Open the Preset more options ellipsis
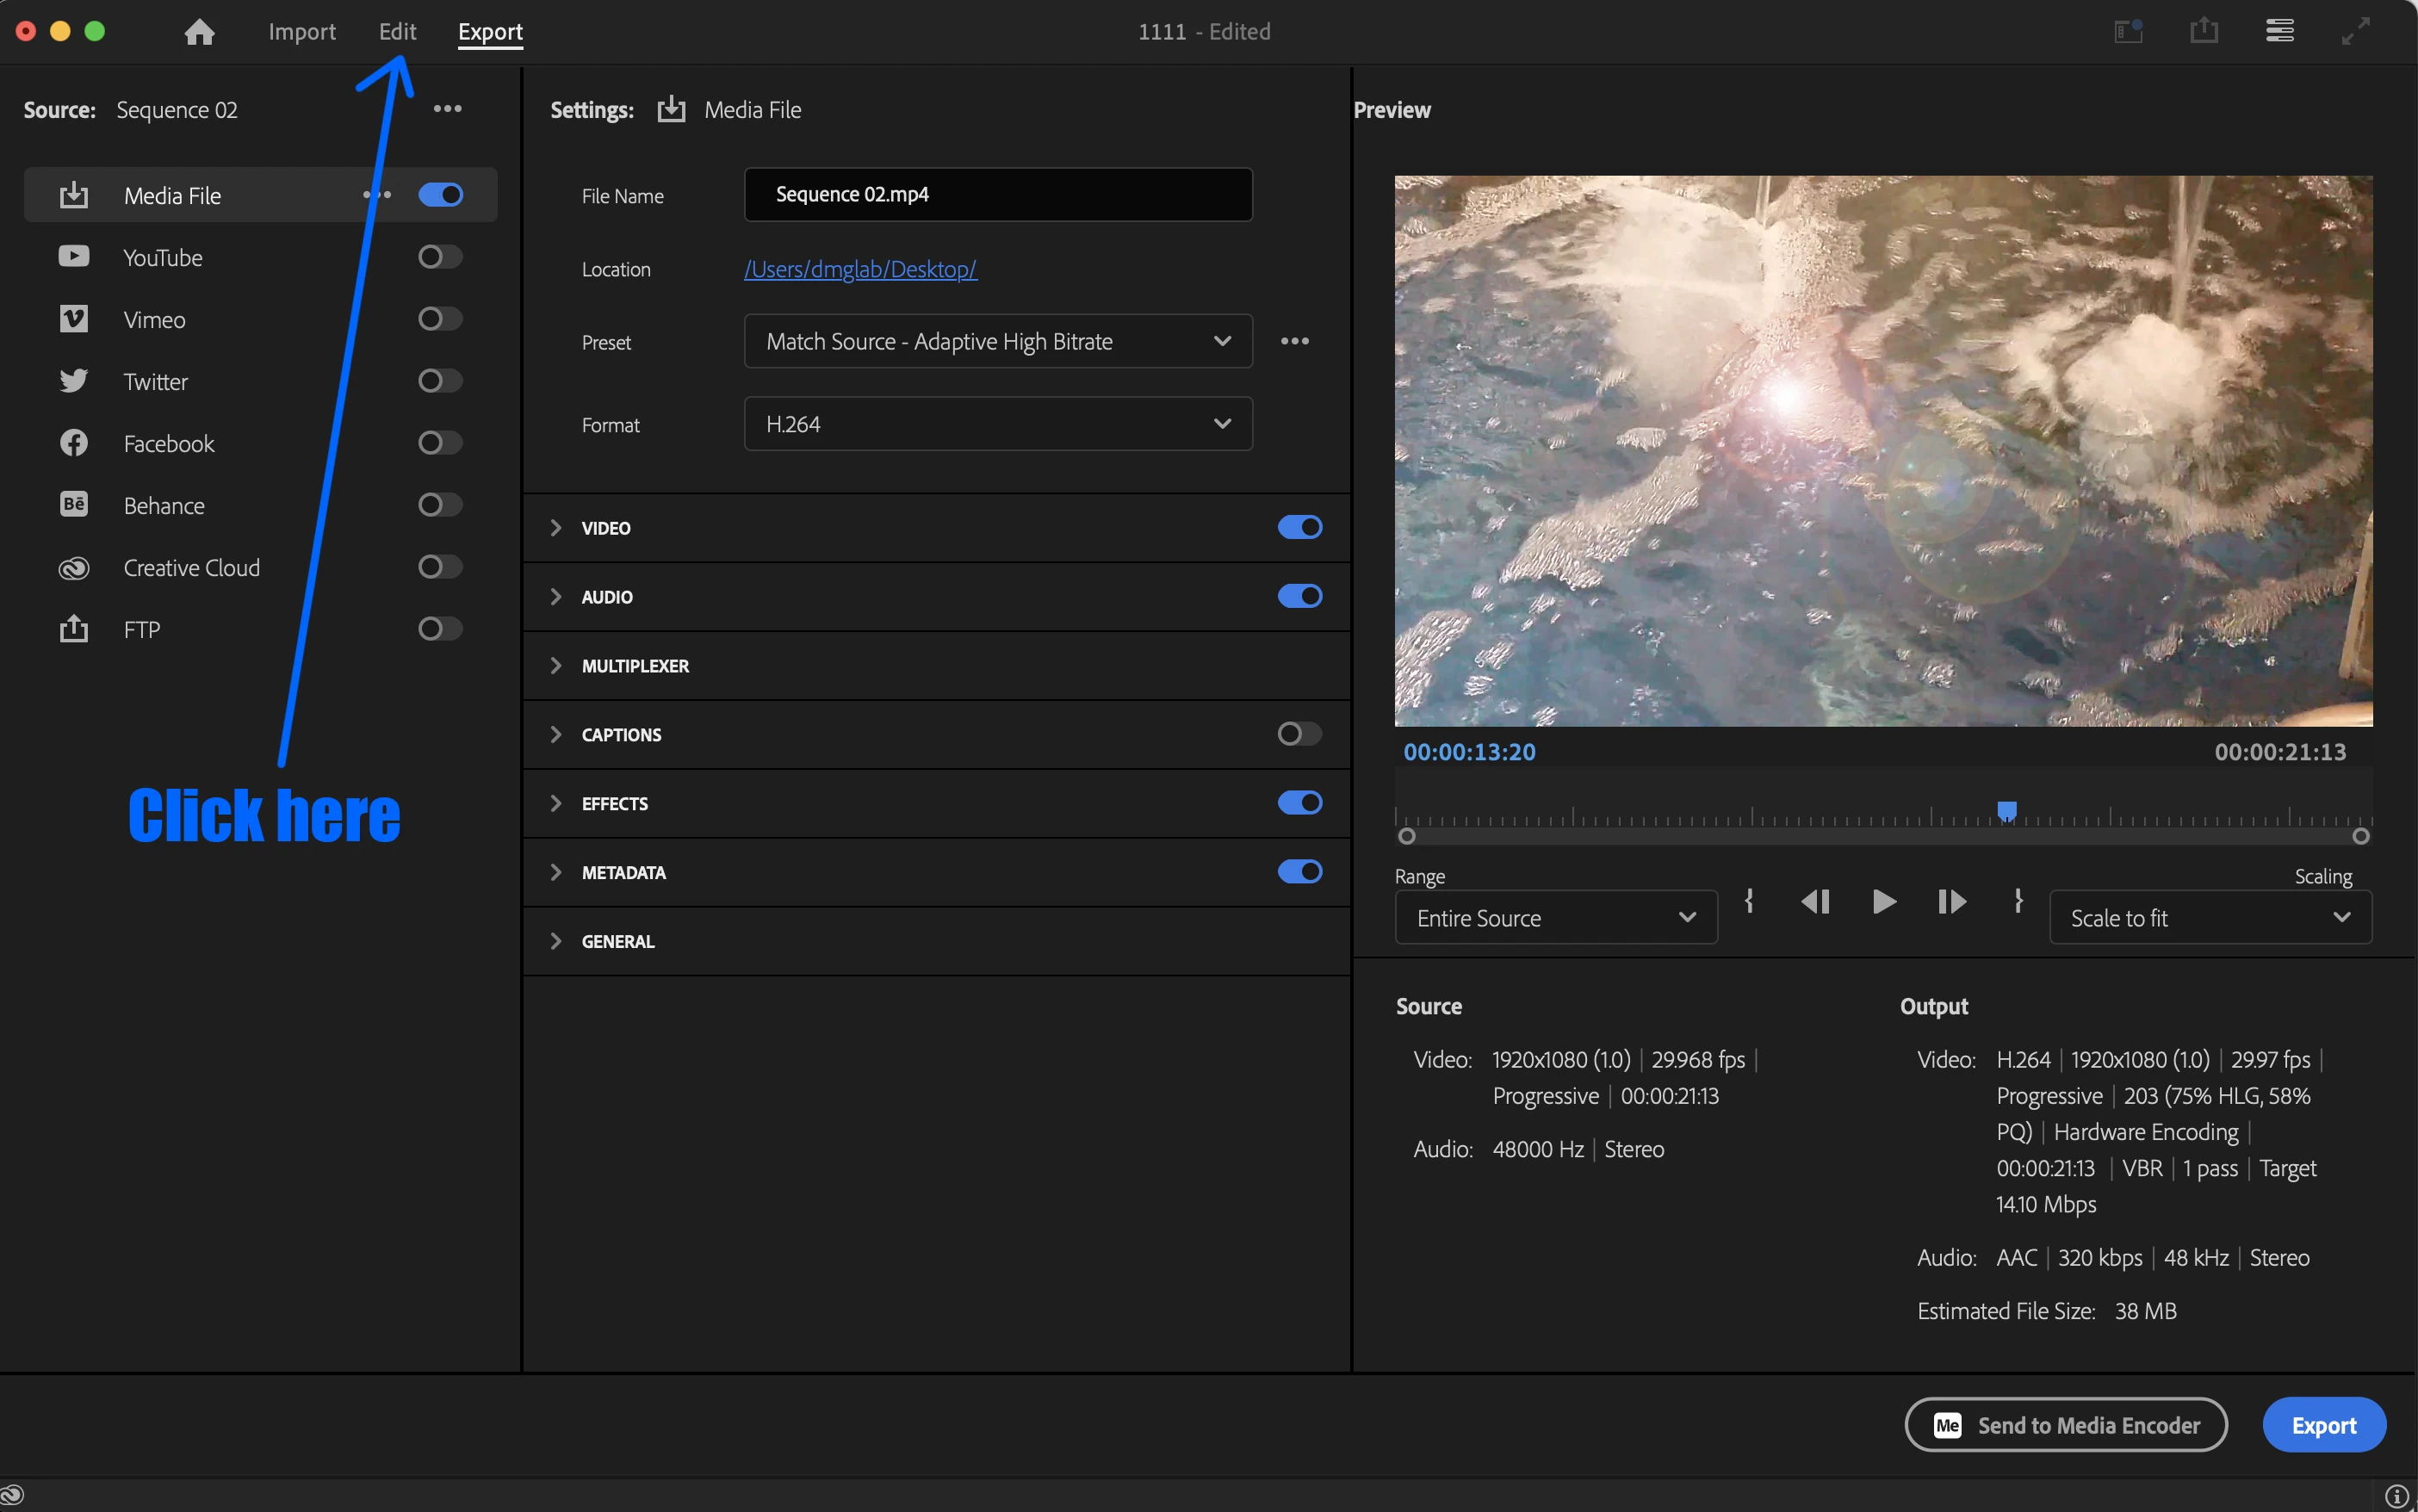 coord(1294,341)
